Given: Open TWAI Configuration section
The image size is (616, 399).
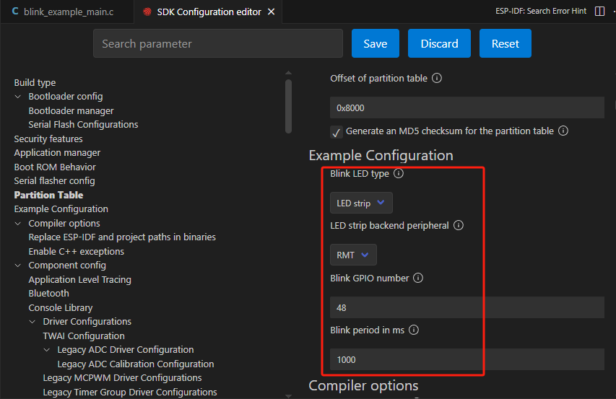Looking at the screenshot, I should point(84,336).
